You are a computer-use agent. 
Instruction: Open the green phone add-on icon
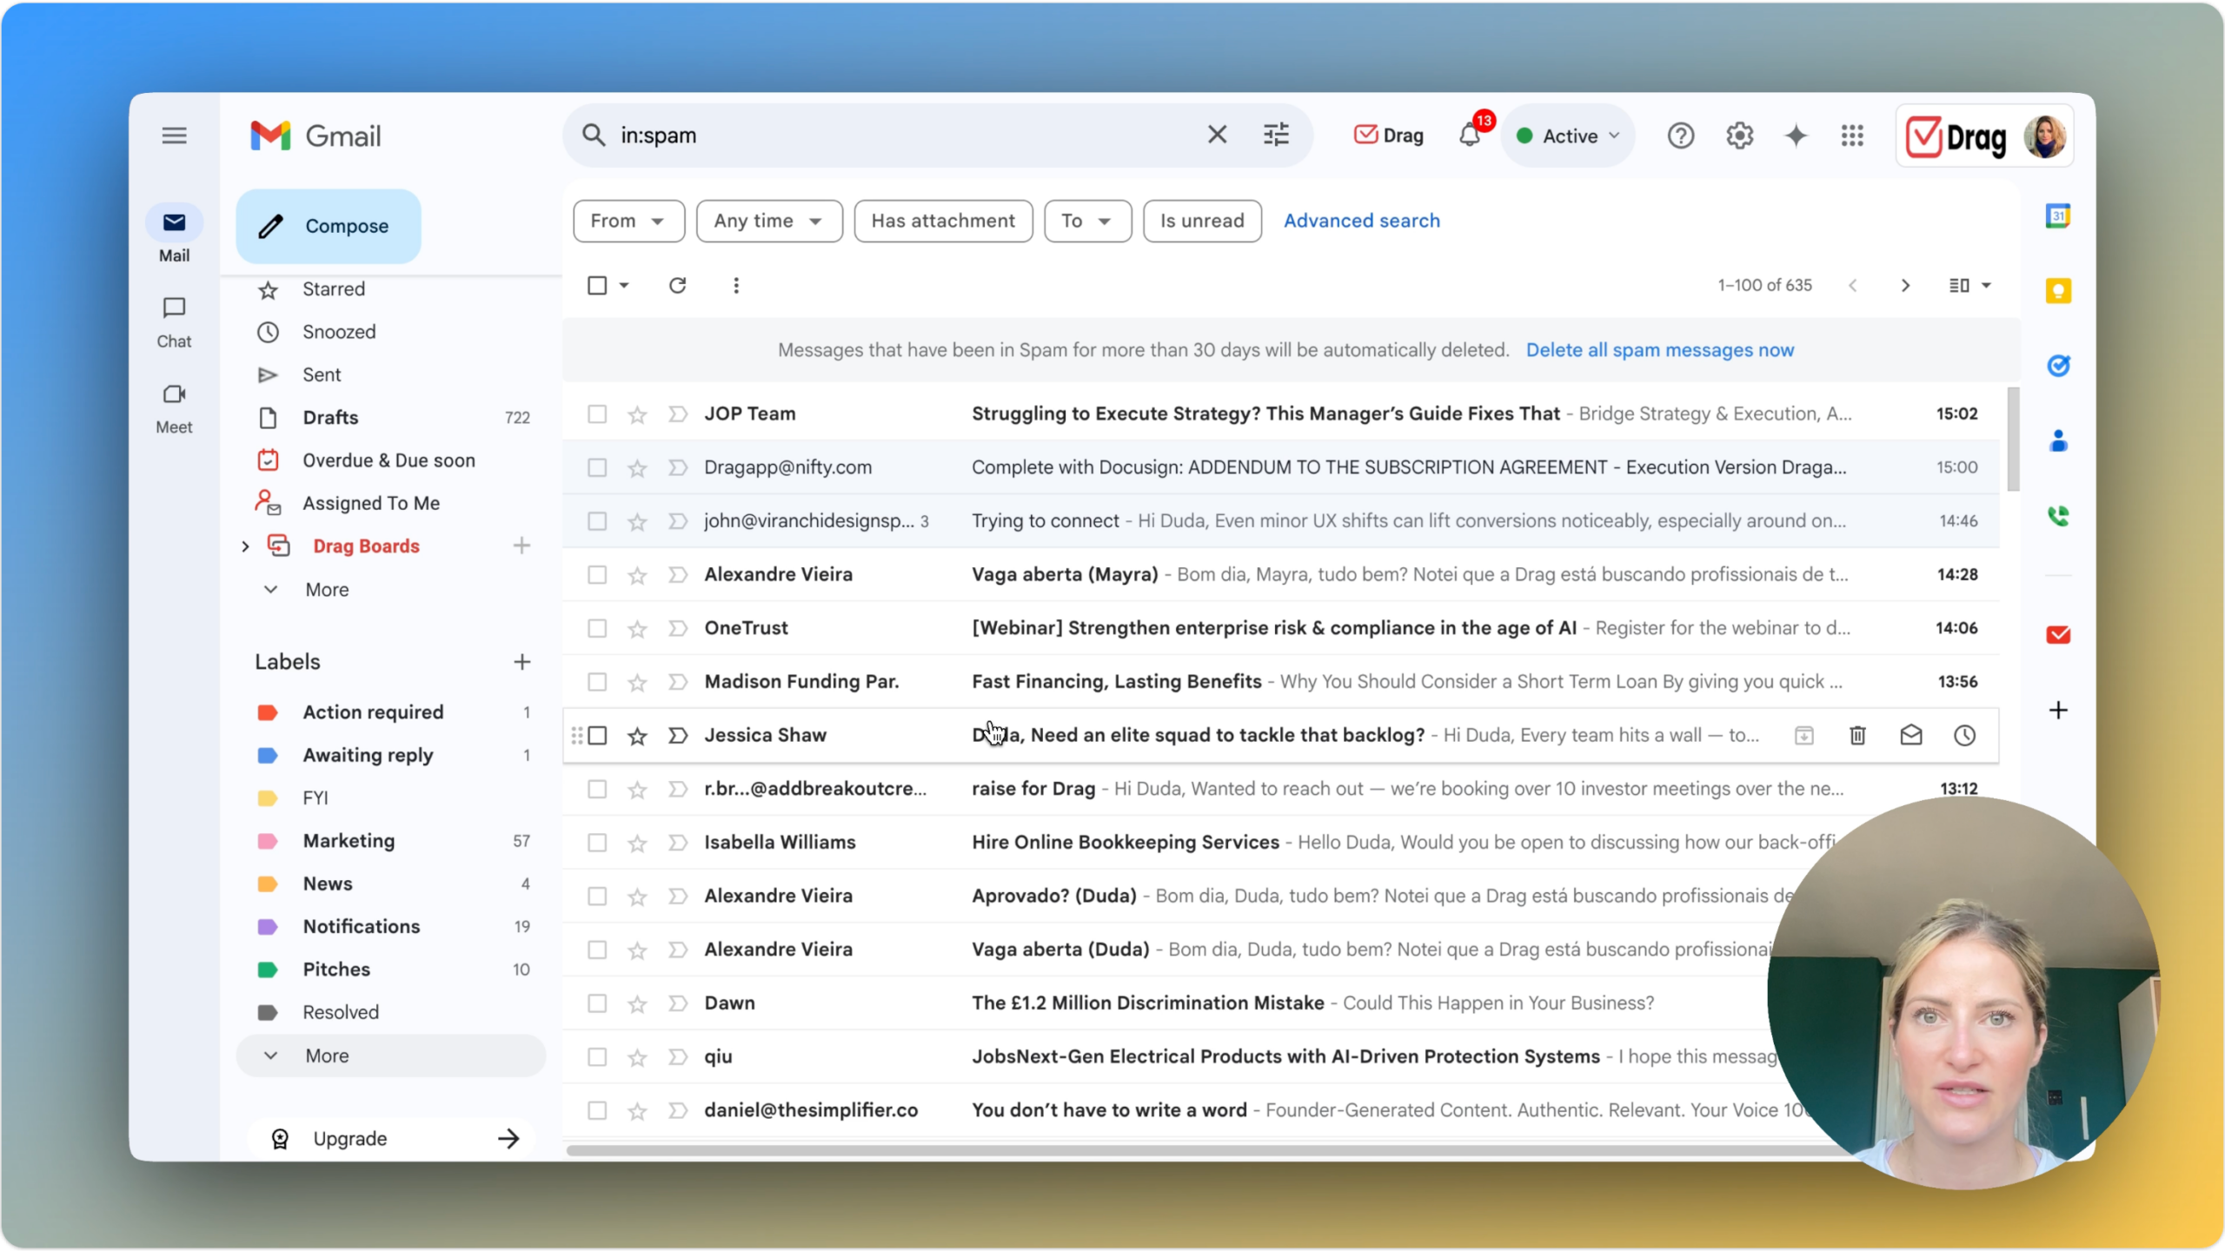[2057, 516]
